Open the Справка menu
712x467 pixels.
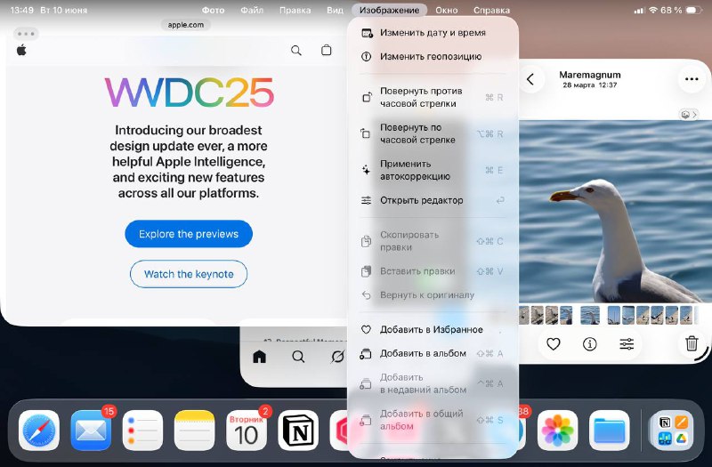(491, 10)
